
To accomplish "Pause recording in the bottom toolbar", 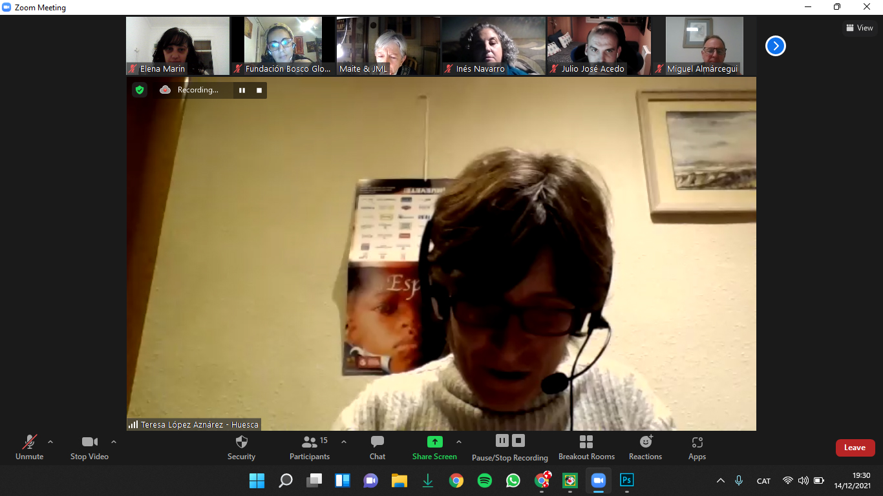I will click(x=502, y=440).
